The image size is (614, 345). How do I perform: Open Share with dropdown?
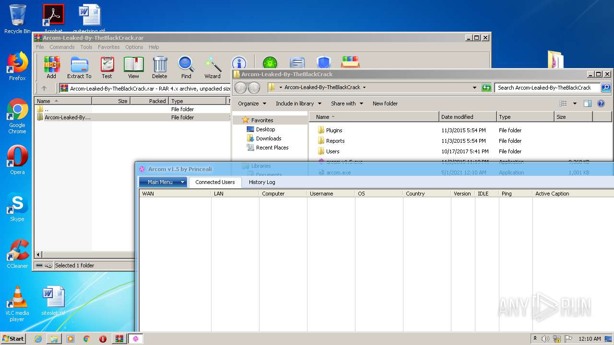(x=347, y=103)
